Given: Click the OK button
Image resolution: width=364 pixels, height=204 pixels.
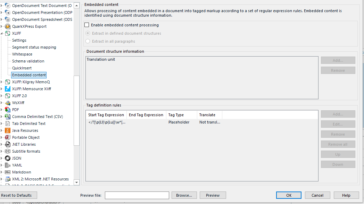Looking at the screenshot, I should coord(289,195).
